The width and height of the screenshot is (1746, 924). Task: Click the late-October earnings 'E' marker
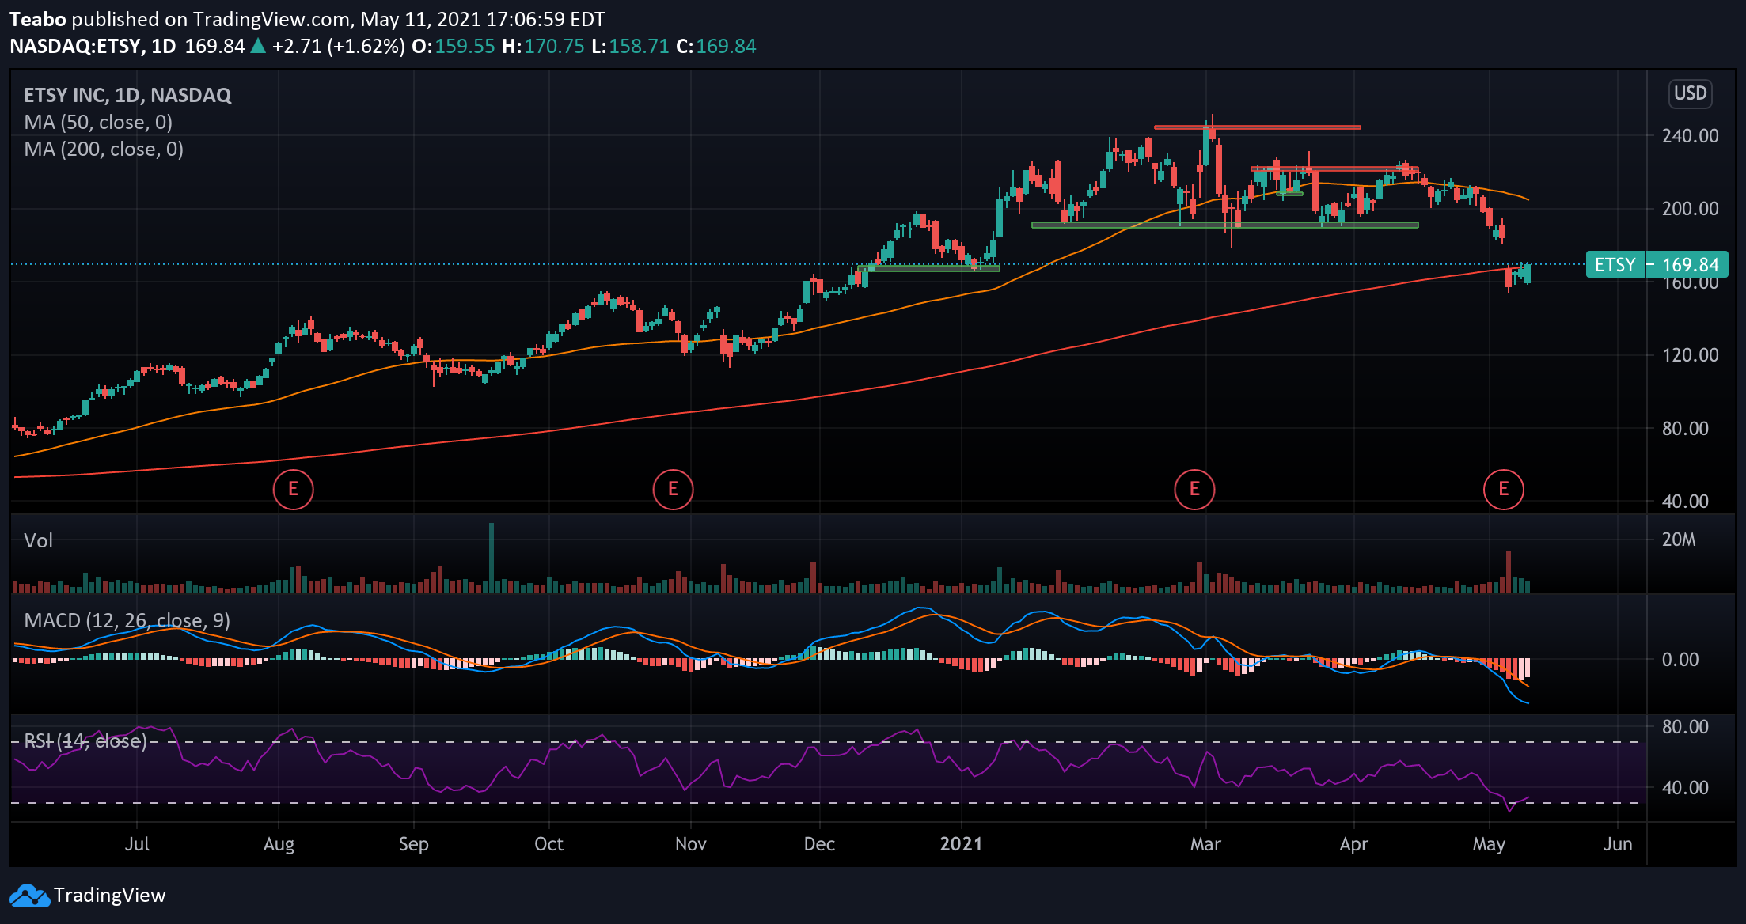point(673,489)
